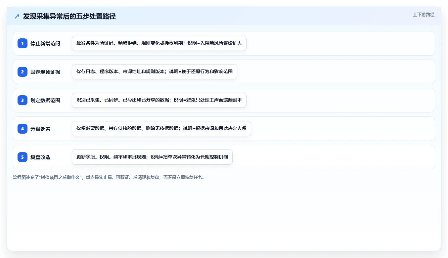Click the arrow icon beside the title
This screenshot has width=448, height=258.
[x=17, y=17]
